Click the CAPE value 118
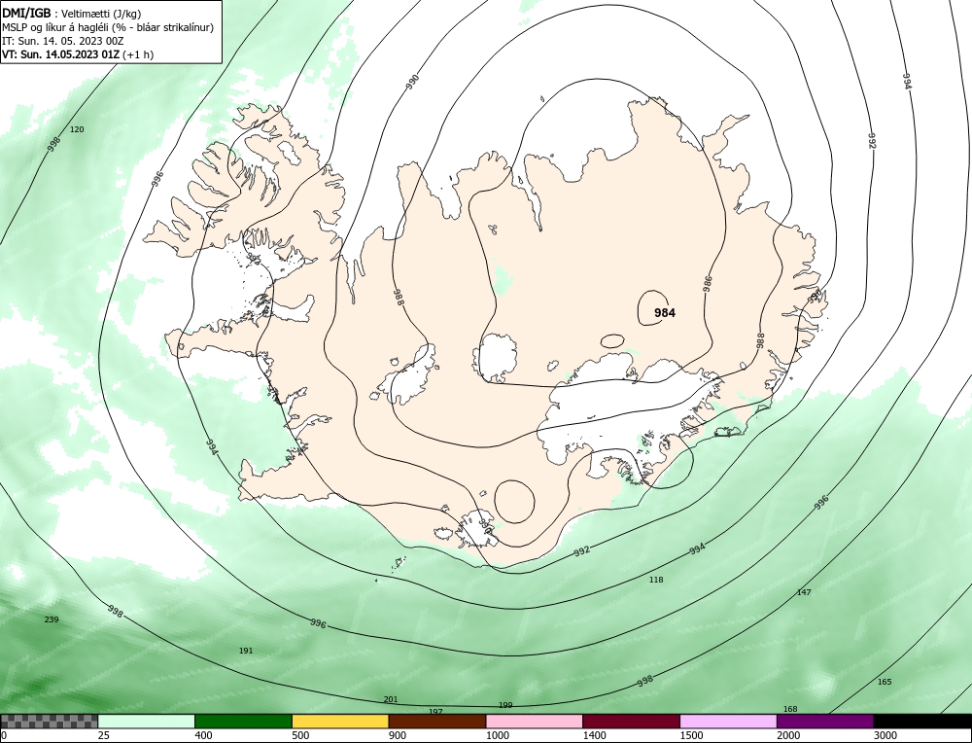Screen dimensions: 972x743 pyautogui.click(x=656, y=580)
